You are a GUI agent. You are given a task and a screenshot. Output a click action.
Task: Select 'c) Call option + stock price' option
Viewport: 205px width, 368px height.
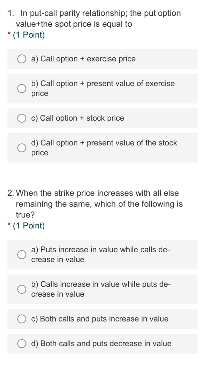pyautogui.click(x=22, y=118)
